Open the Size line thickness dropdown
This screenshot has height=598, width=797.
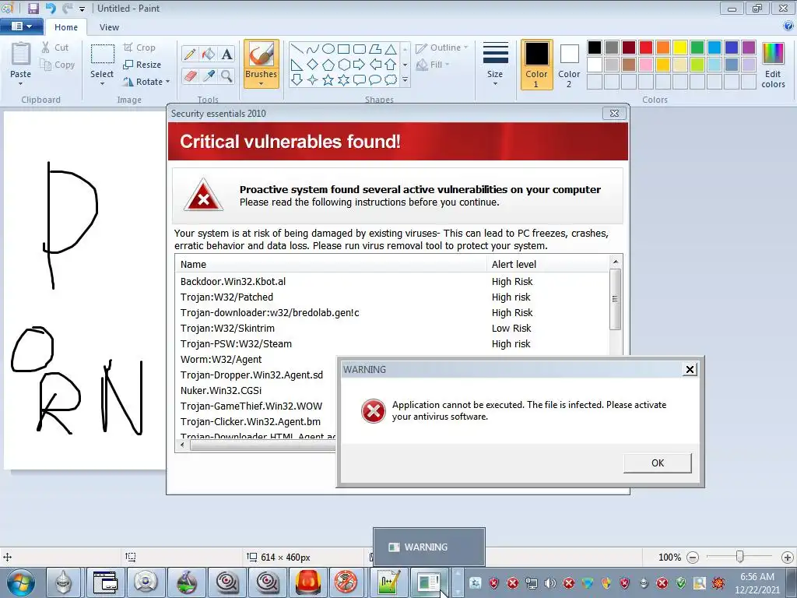click(495, 64)
